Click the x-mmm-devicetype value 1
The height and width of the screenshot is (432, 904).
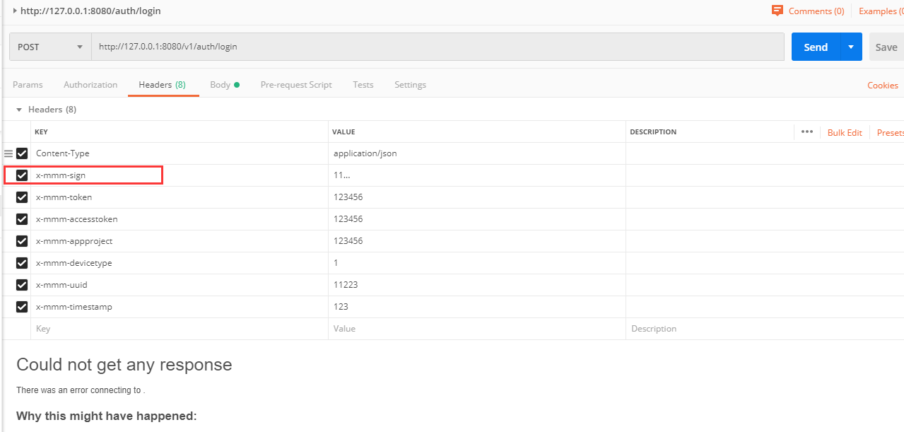[x=477, y=263]
